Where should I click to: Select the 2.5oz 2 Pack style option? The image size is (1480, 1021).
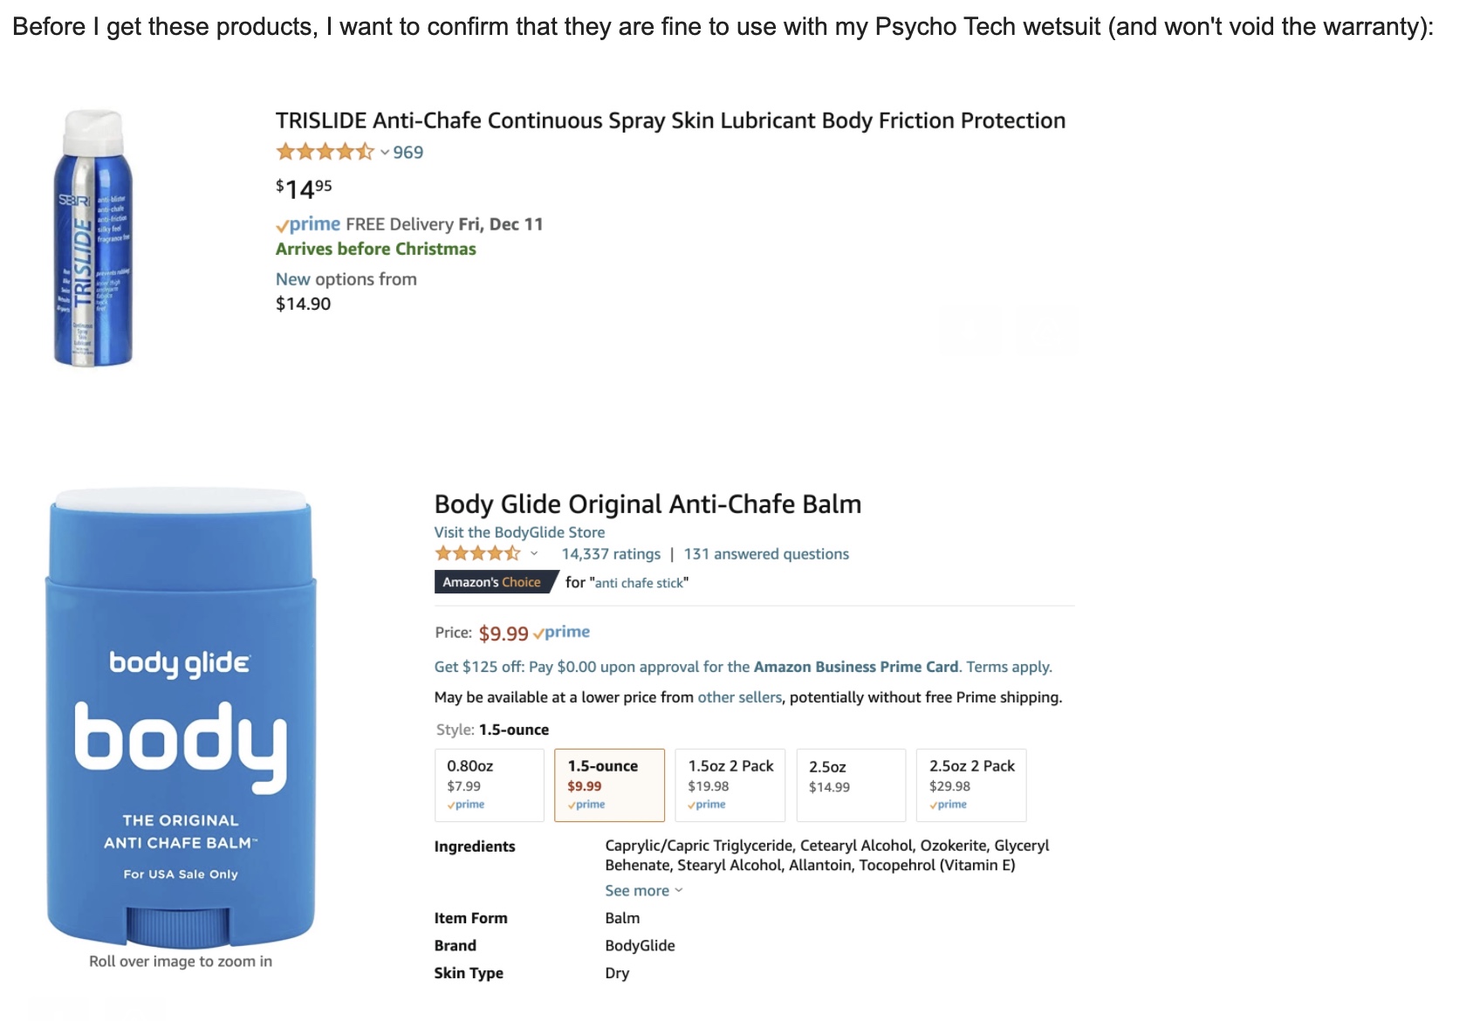click(x=971, y=785)
